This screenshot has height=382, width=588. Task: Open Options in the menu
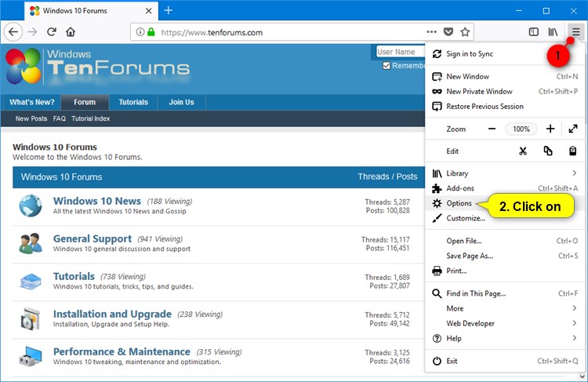pos(459,203)
